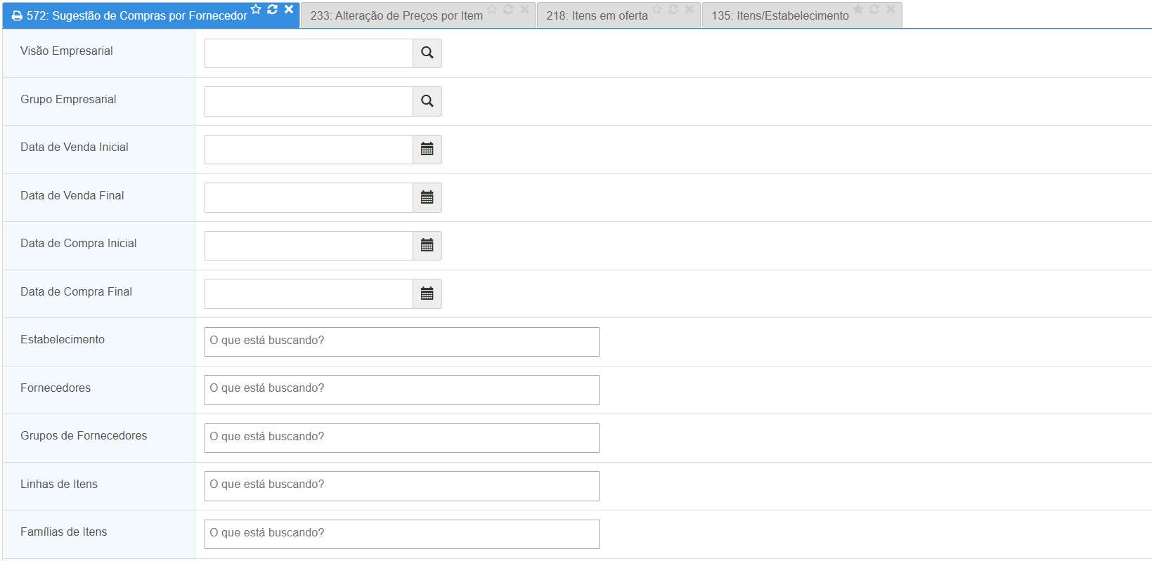Focus the Grupo Empresarial input field
Image resolution: width=1152 pixels, height=561 pixels.
click(x=309, y=102)
